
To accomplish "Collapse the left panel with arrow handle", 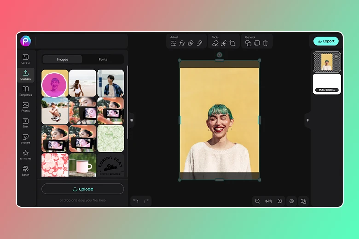I will (131, 120).
